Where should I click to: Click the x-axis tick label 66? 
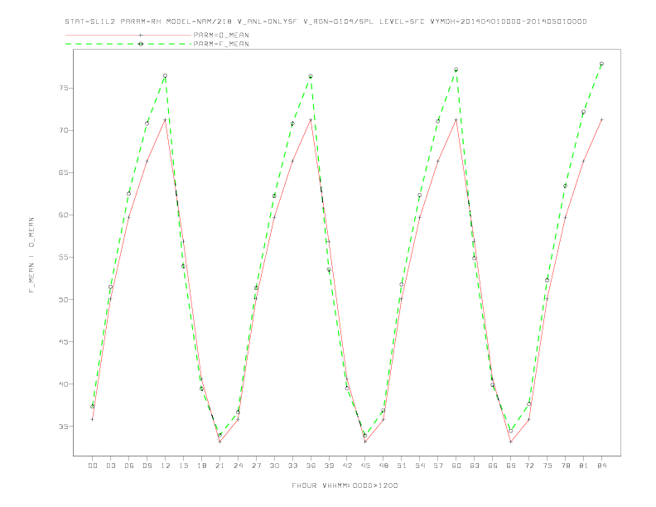493,466
